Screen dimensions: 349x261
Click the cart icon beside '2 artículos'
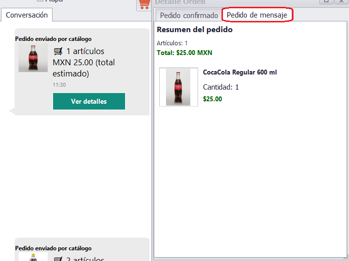(58, 259)
